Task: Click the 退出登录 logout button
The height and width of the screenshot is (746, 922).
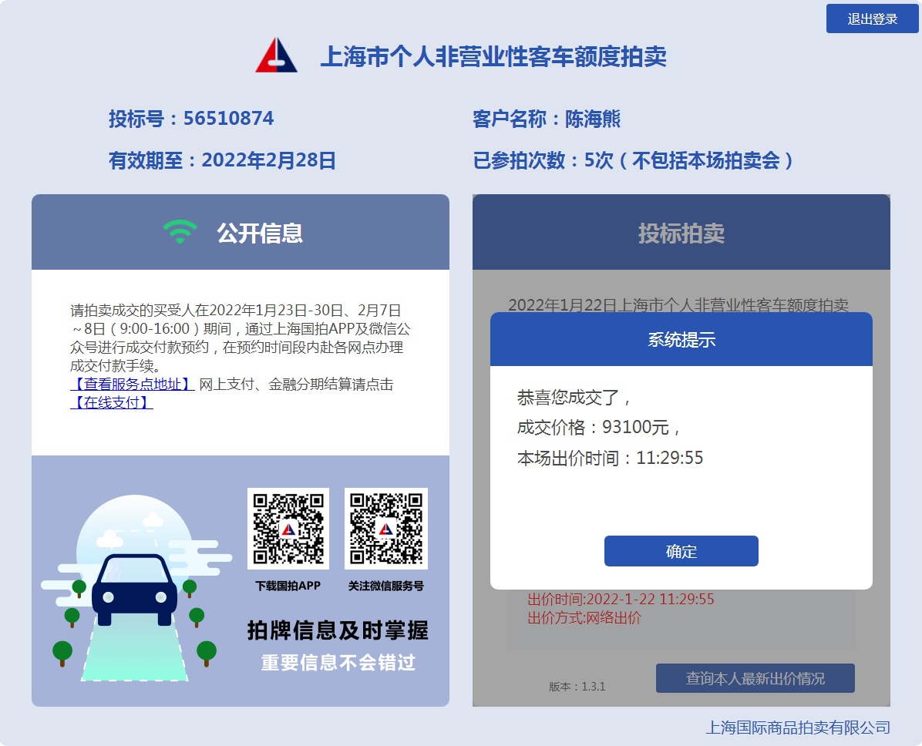Action: pyautogui.click(x=872, y=18)
